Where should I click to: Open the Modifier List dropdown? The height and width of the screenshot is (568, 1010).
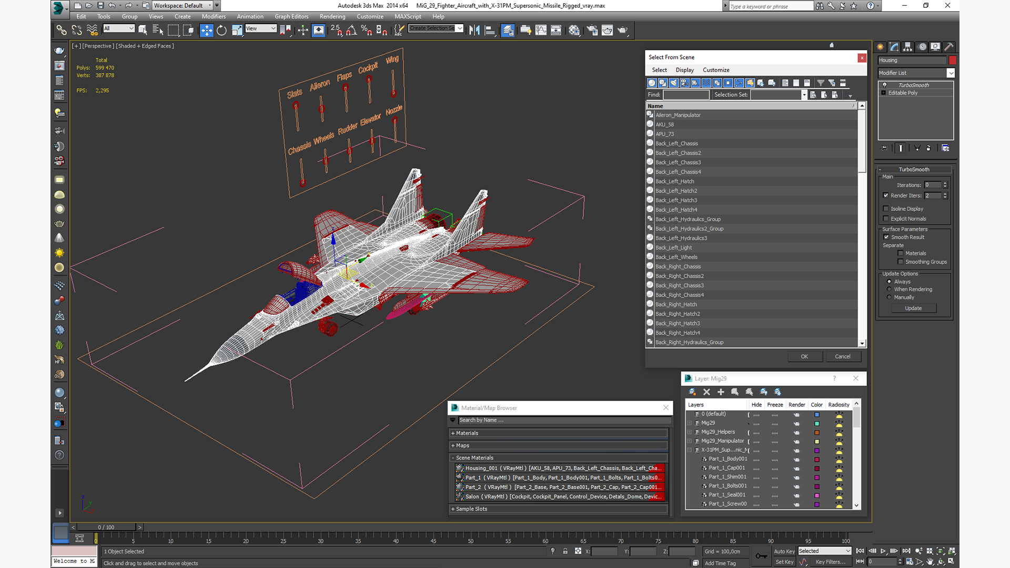click(x=951, y=73)
